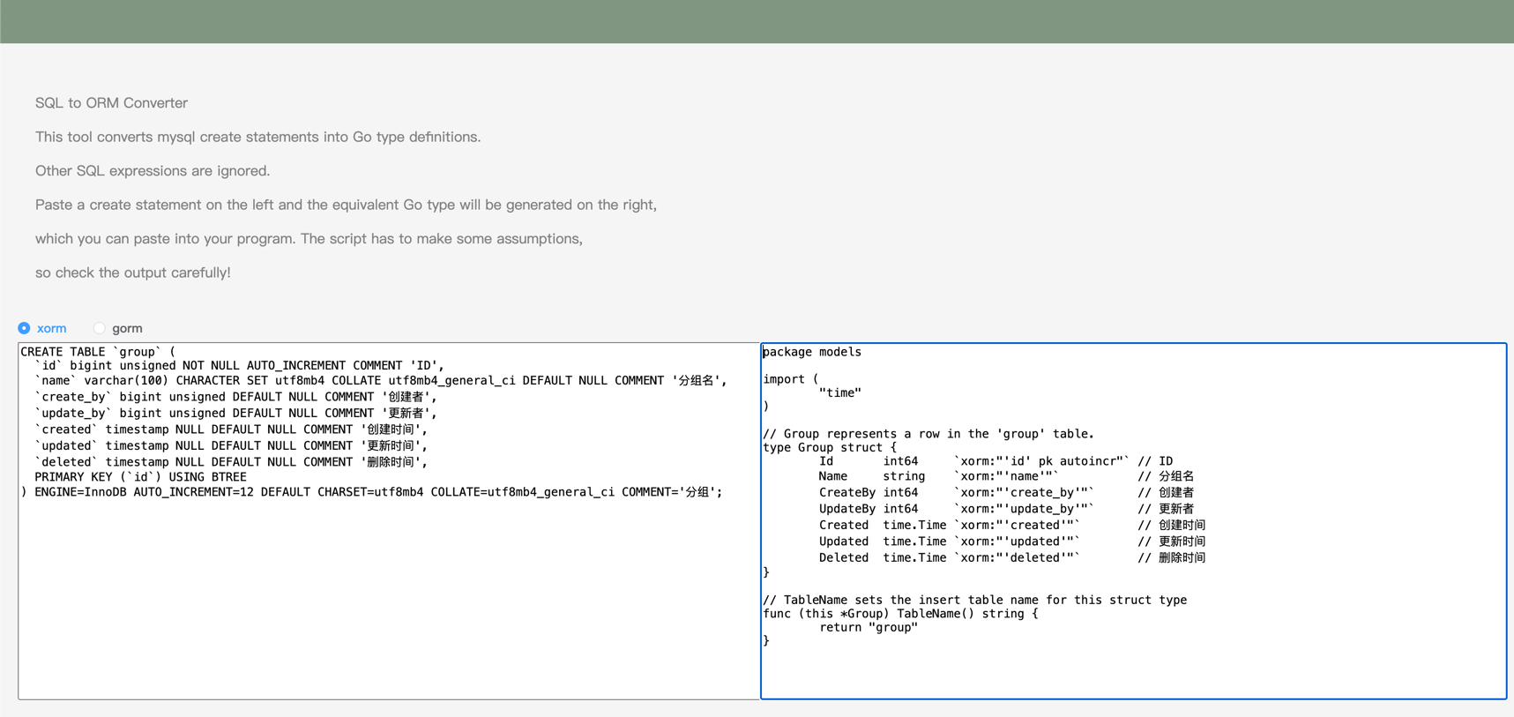Click the Go output area at 'package models'
The width and height of the screenshot is (1514, 717).
(812, 352)
